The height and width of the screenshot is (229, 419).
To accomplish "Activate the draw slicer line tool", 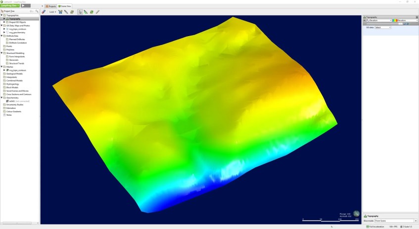I will coord(66,12).
